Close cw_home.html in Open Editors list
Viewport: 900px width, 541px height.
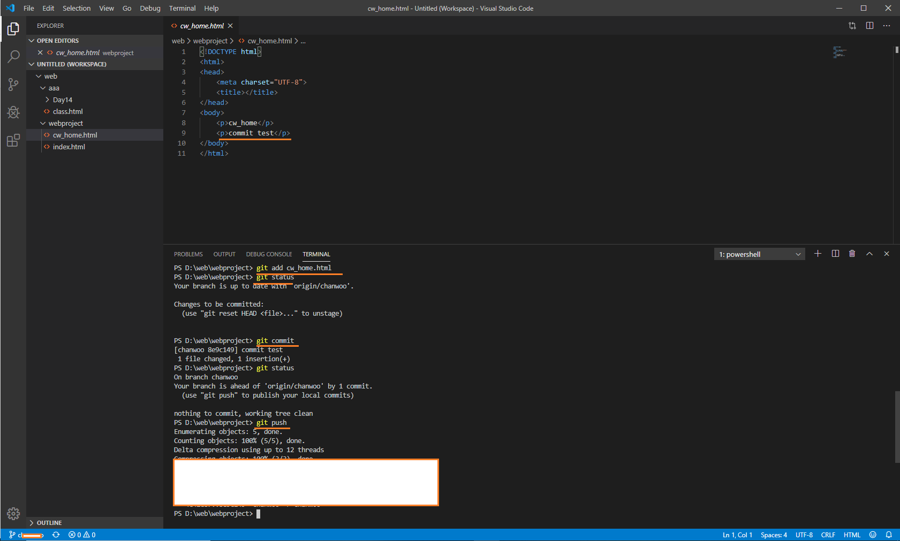pos(40,52)
